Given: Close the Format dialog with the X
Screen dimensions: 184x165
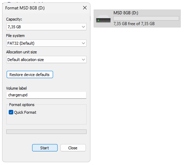Looking at the screenshot, I should [x=85, y=8].
